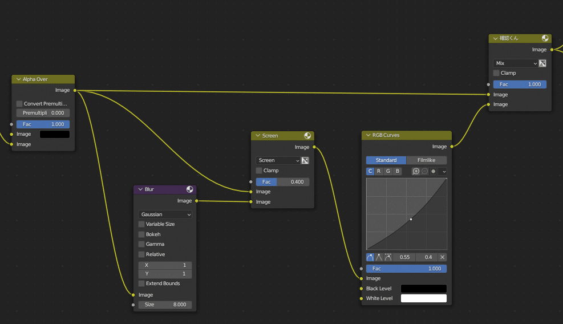The height and width of the screenshot is (324, 563).
Task: Set curve handle type to Auto Clamped
Action: coord(388,257)
